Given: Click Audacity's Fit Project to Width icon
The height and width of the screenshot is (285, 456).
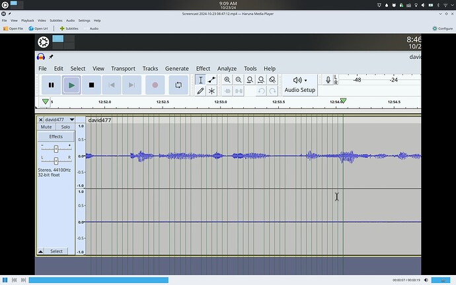Looking at the screenshot, I should 261,80.
